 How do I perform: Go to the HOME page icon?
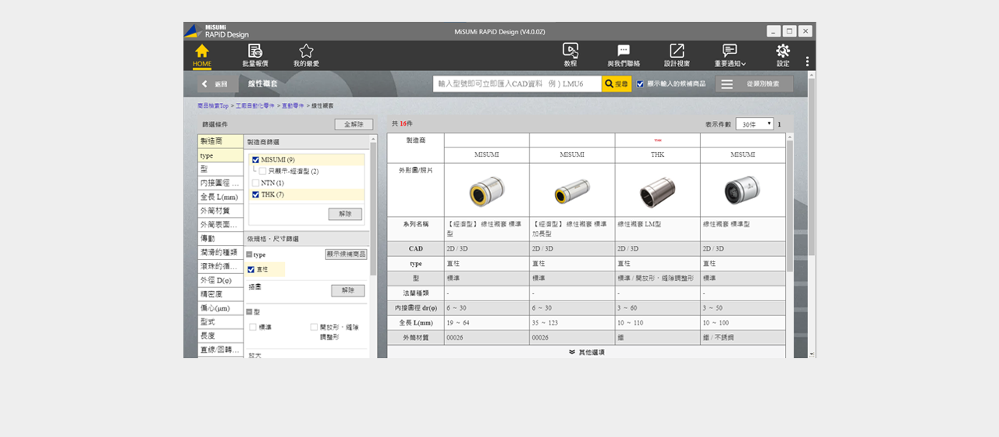pos(201,52)
